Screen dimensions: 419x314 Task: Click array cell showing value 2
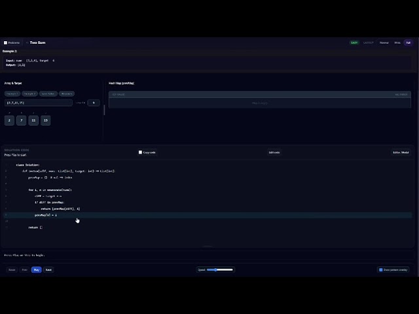9,120
